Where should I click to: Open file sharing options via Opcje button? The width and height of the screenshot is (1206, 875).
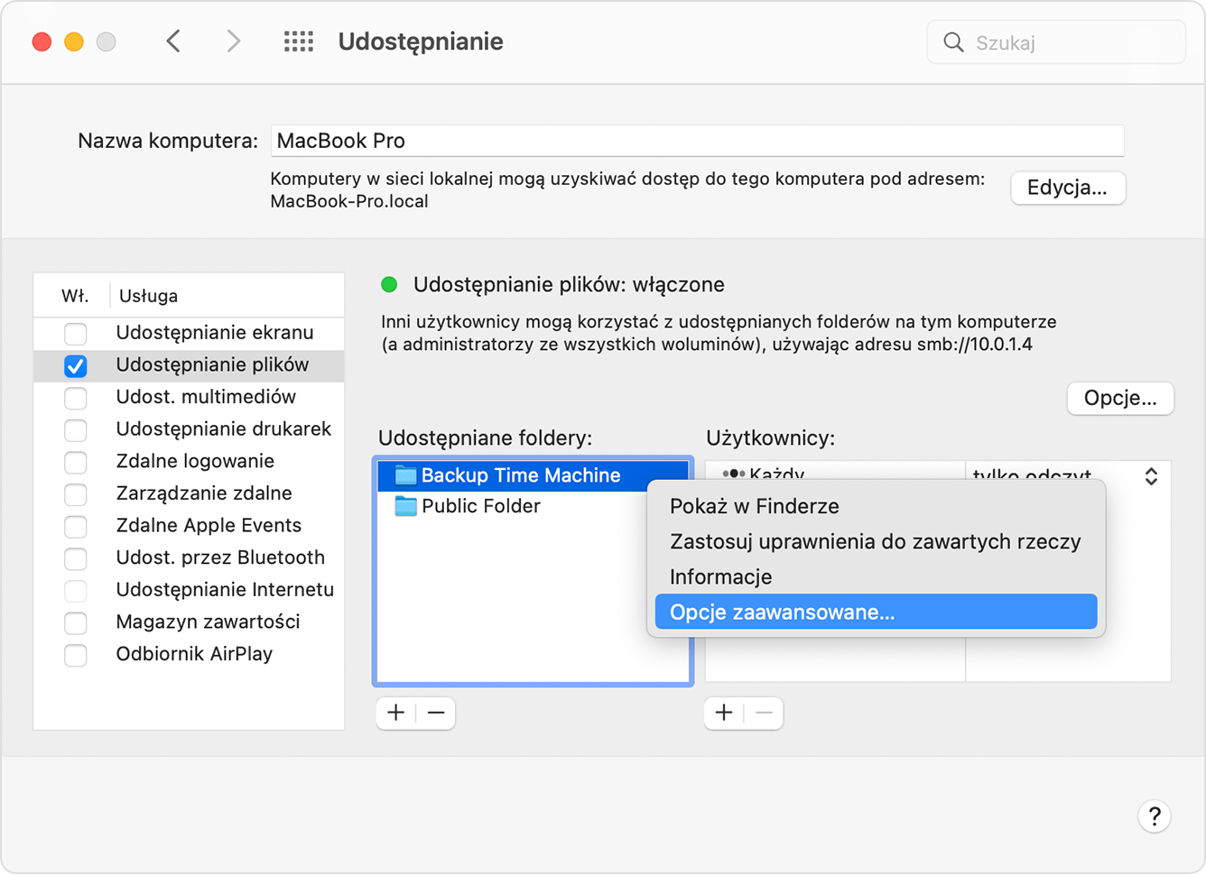[x=1119, y=398]
